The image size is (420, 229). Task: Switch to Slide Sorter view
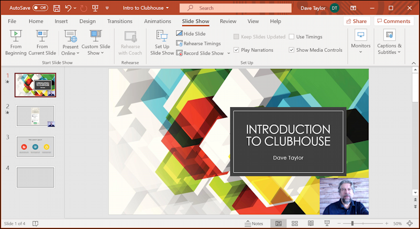click(x=295, y=223)
